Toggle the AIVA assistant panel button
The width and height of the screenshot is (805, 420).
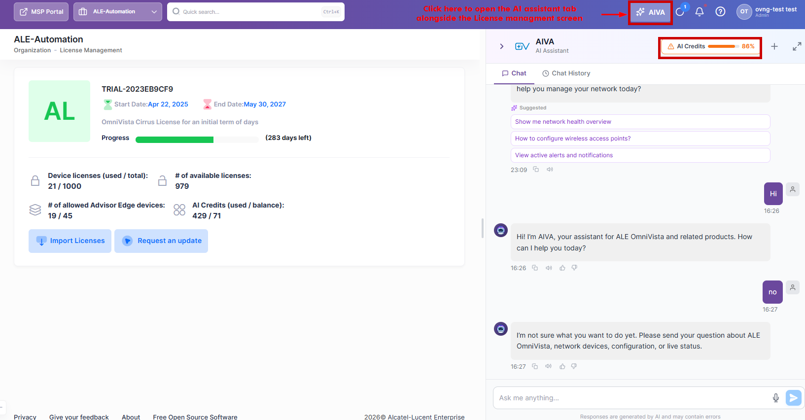pyautogui.click(x=651, y=12)
